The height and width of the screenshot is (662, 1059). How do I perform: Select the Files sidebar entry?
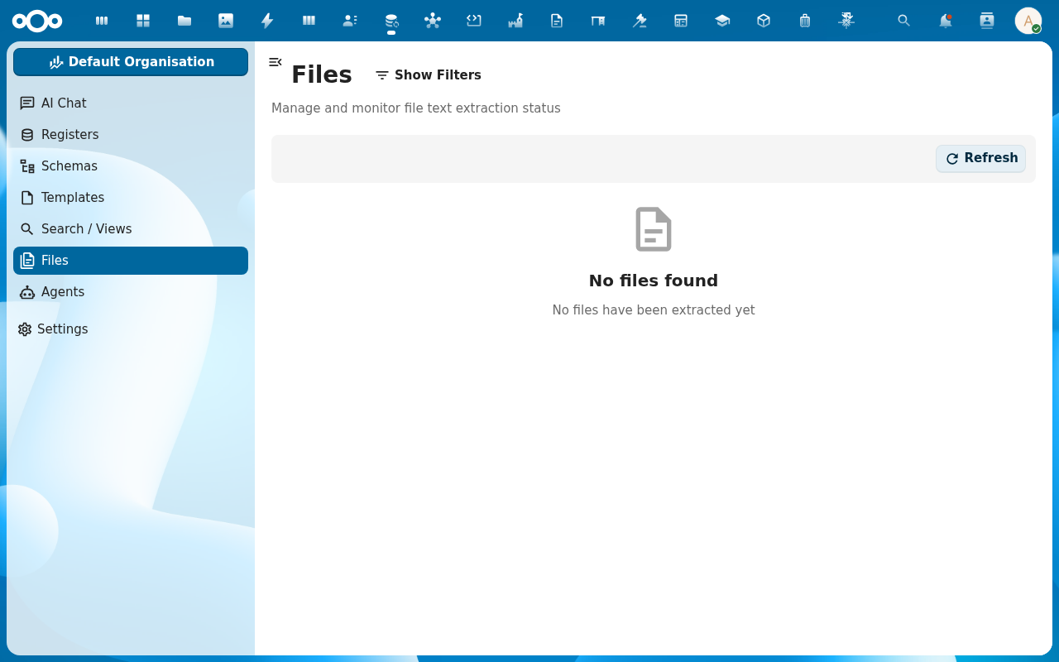coord(131,261)
